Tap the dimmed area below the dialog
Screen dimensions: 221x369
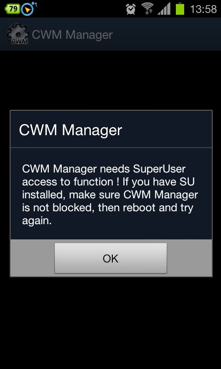(110, 322)
